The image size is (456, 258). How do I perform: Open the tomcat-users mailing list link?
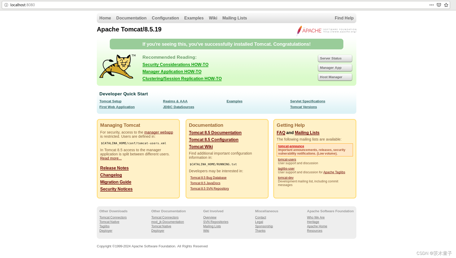click(287, 160)
